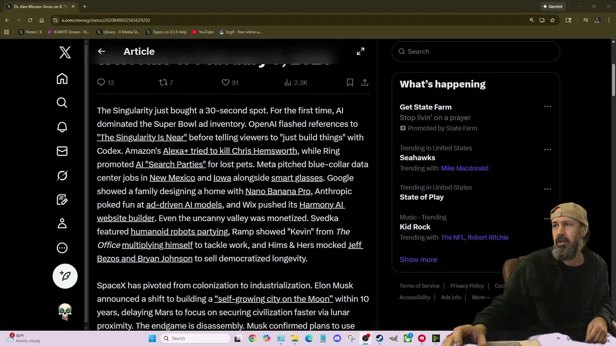This screenshot has height=346, width=616.
Task: Open the KUMITE Dream bookmark
Action: pos(69,32)
